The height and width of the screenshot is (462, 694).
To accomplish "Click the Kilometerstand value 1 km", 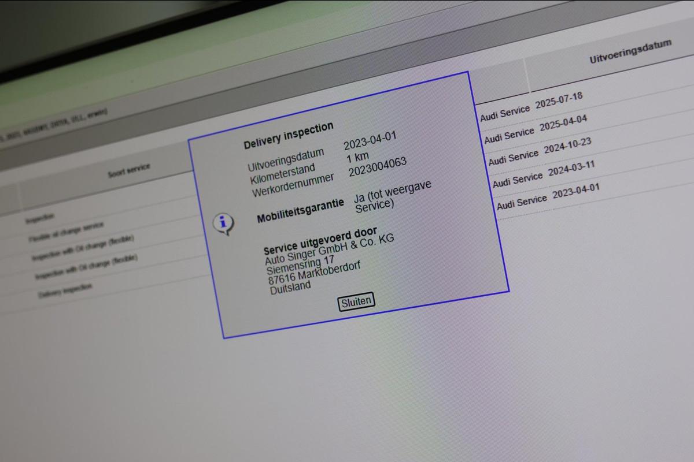I will [x=357, y=157].
